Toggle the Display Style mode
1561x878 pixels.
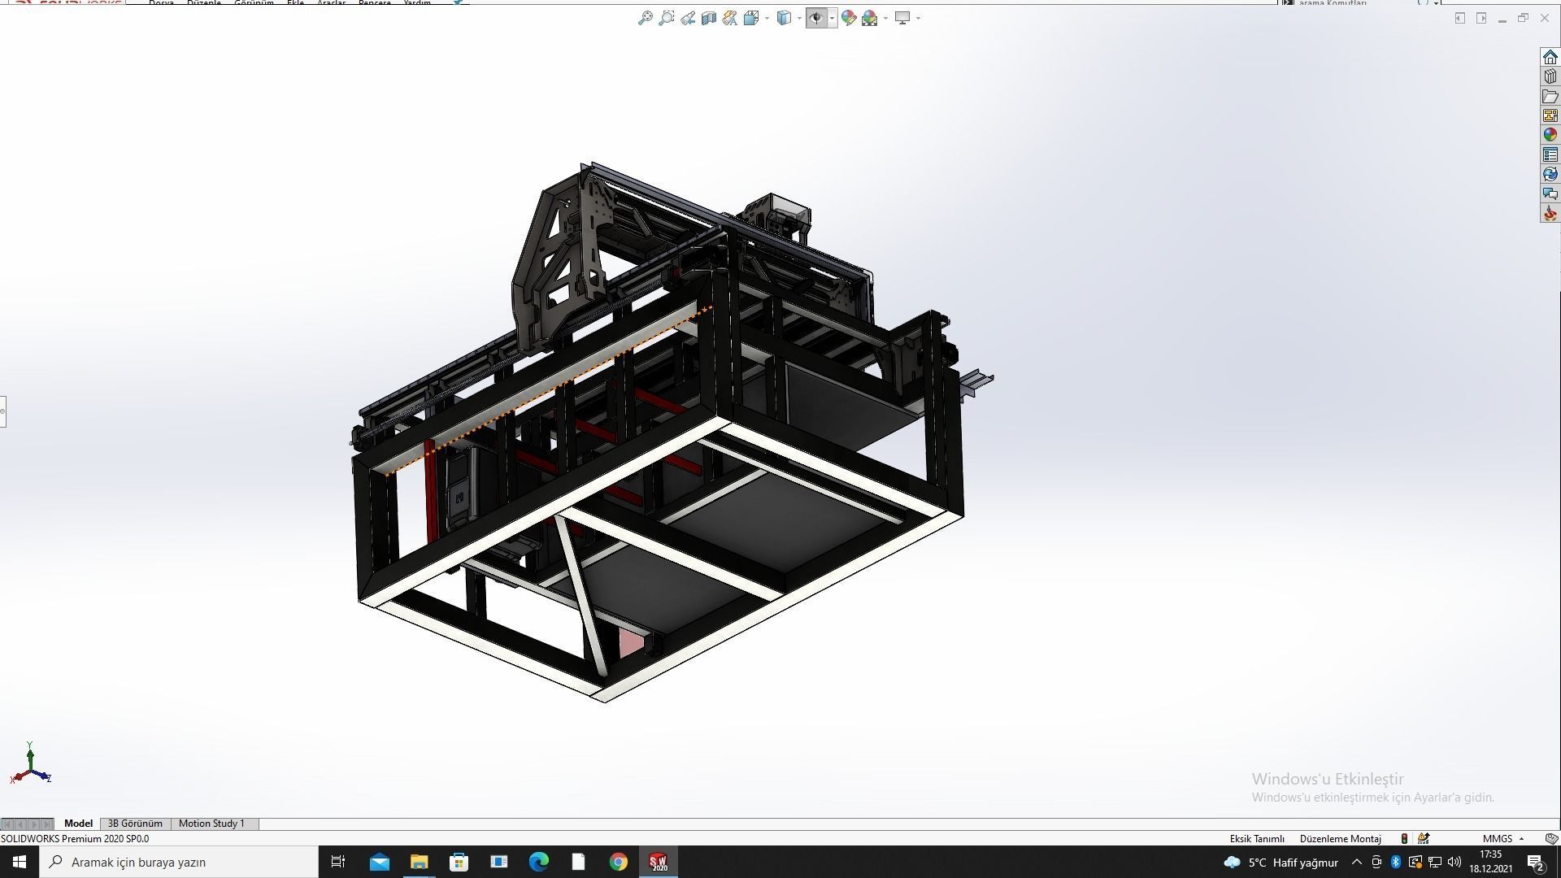click(783, 18)
